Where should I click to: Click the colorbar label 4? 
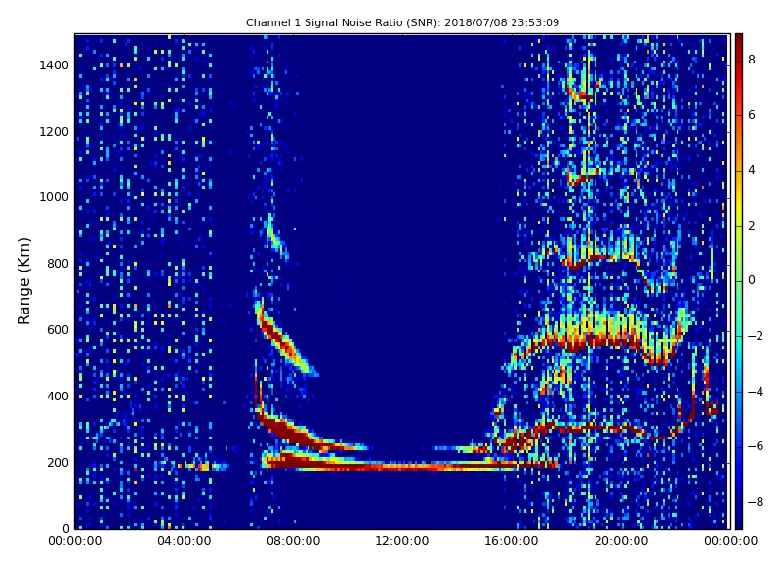point(752,170)
